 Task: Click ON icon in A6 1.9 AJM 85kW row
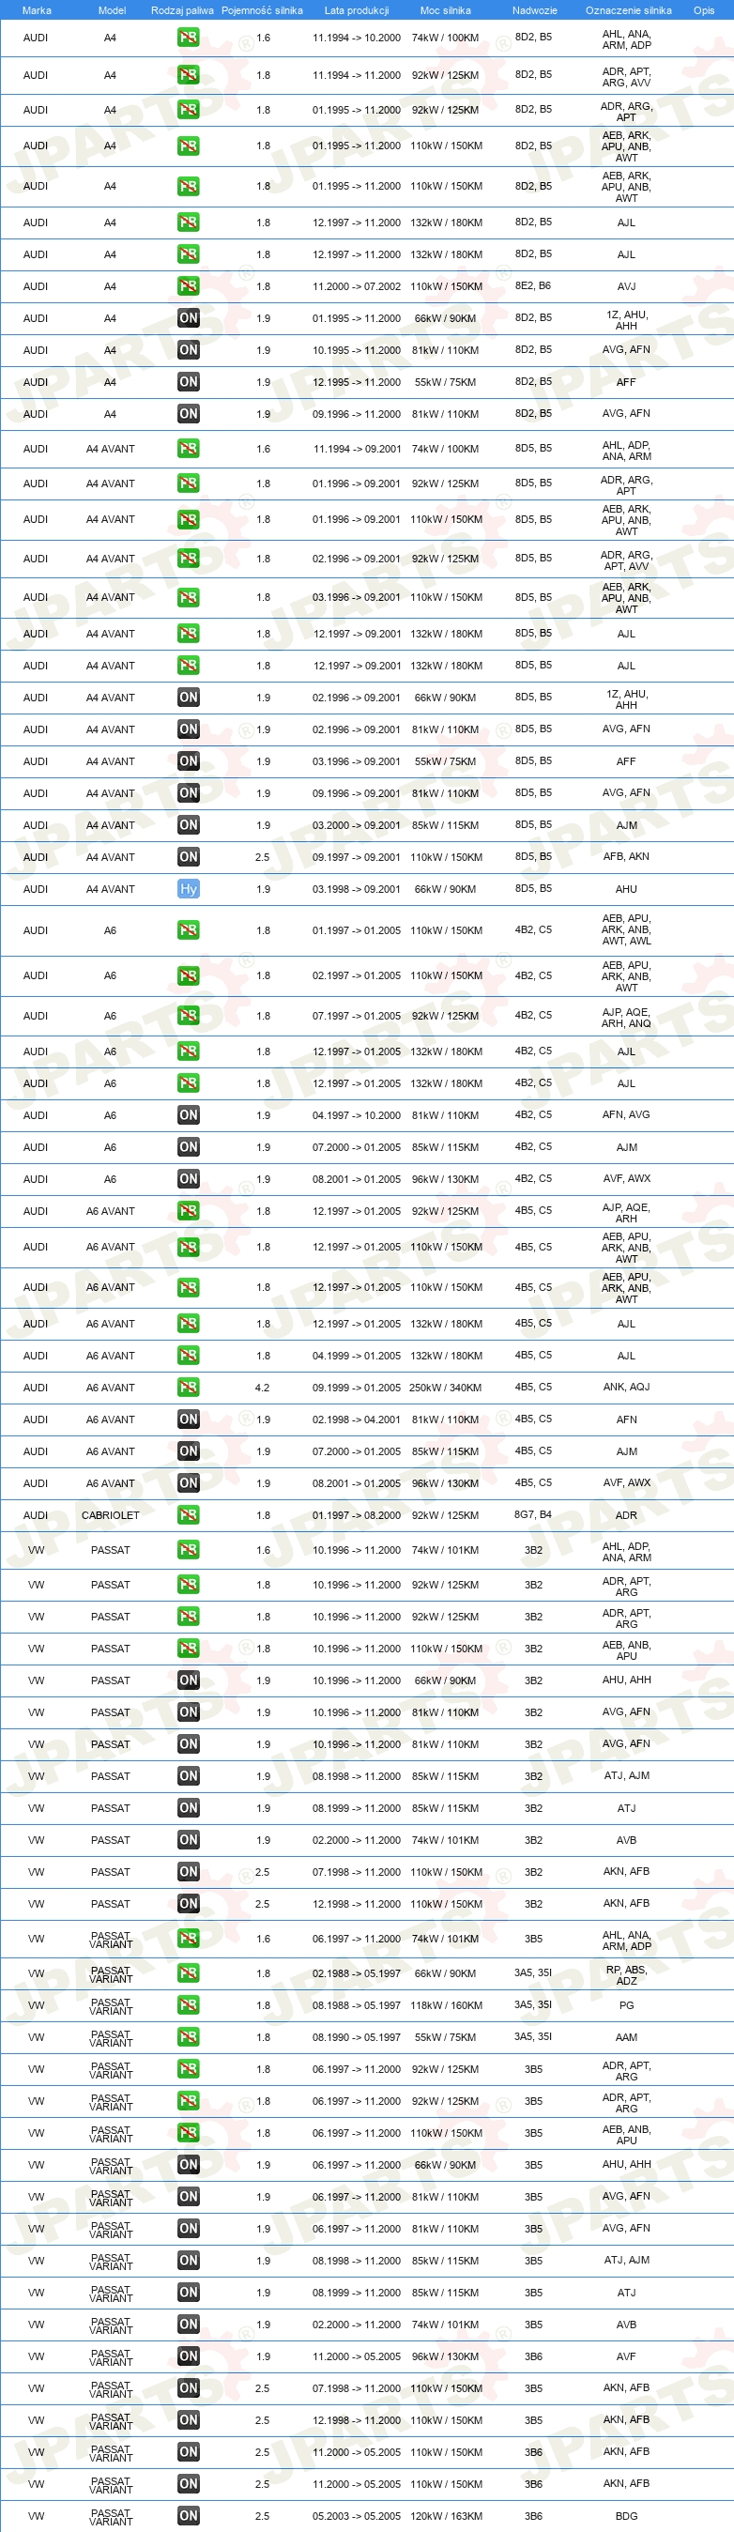pos(189,1147)
